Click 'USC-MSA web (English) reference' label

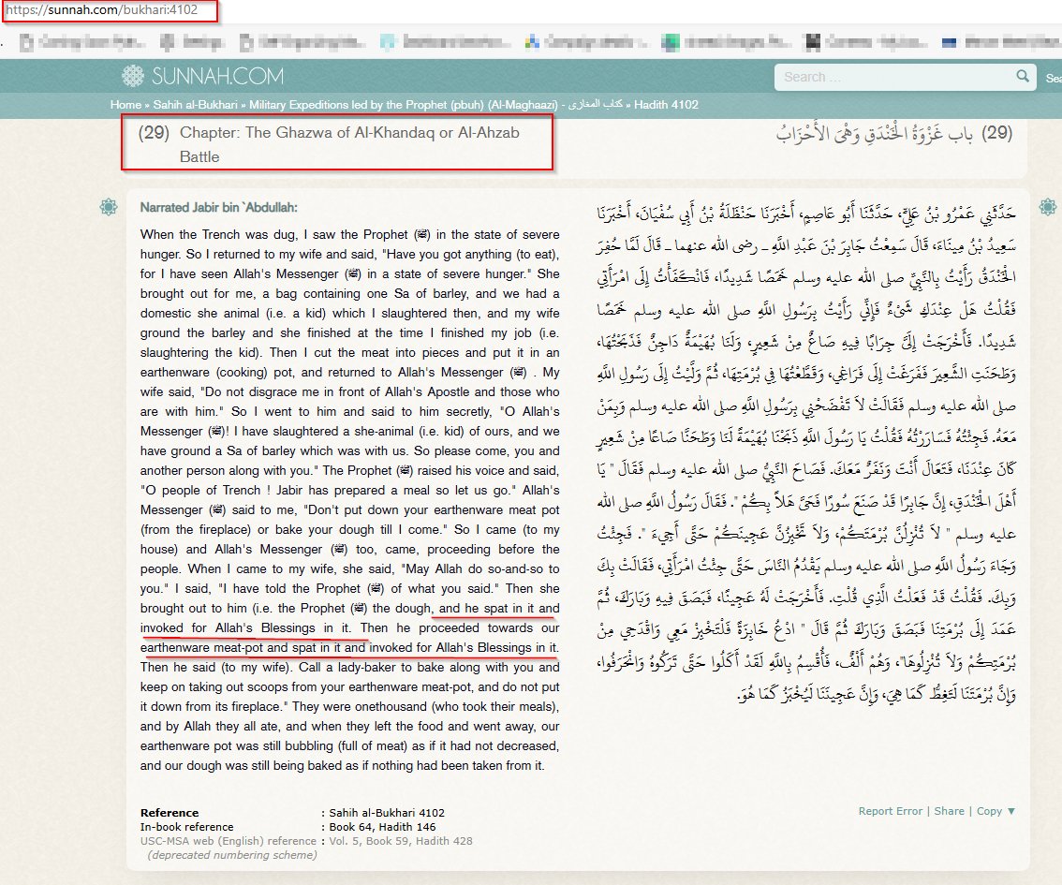point(229,841)
